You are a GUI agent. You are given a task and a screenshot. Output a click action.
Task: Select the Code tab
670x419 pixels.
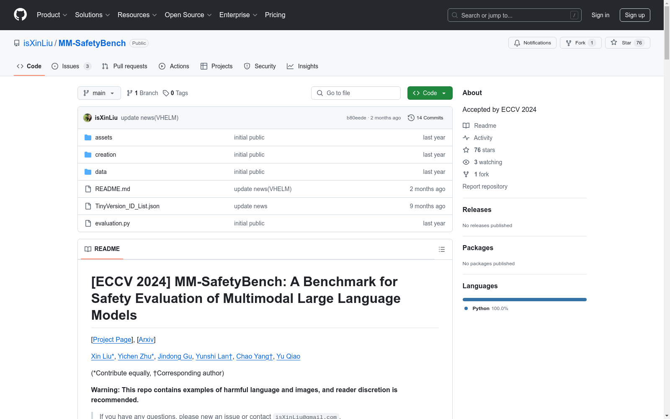(x=29, y=66)
